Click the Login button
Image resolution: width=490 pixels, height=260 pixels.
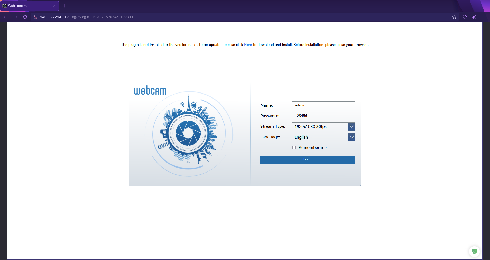pyautogui.click(x=308, y=160)
